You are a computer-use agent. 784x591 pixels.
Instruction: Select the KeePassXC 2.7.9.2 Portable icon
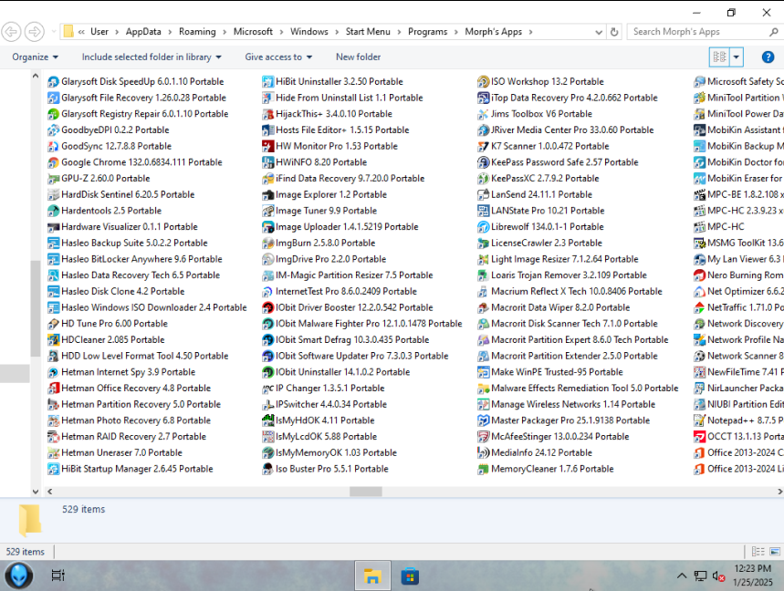(x=483, y=179)
